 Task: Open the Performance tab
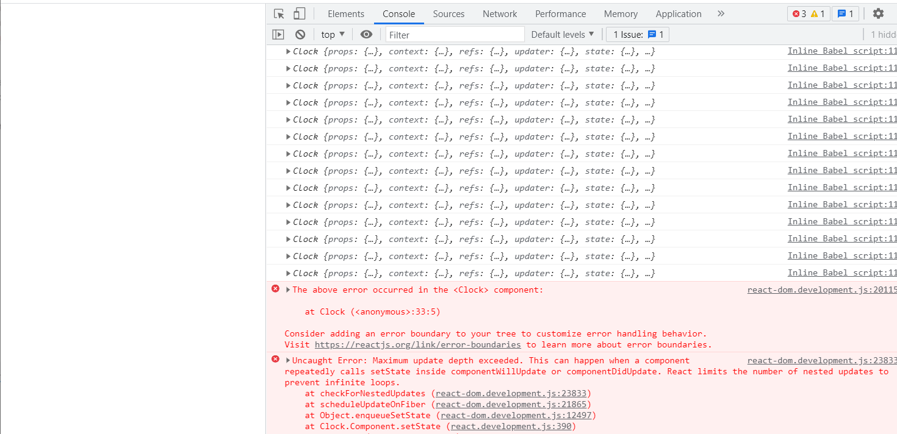tap(560, 13)
